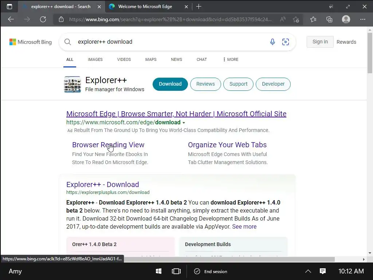Expand the MORE search options
Image resolution: width=373 pixels, height=280 pixels.
[x=231, y=59]
